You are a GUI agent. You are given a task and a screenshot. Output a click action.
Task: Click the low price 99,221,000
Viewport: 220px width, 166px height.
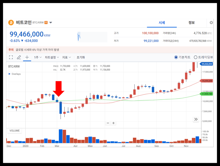(x=151, y=41)
